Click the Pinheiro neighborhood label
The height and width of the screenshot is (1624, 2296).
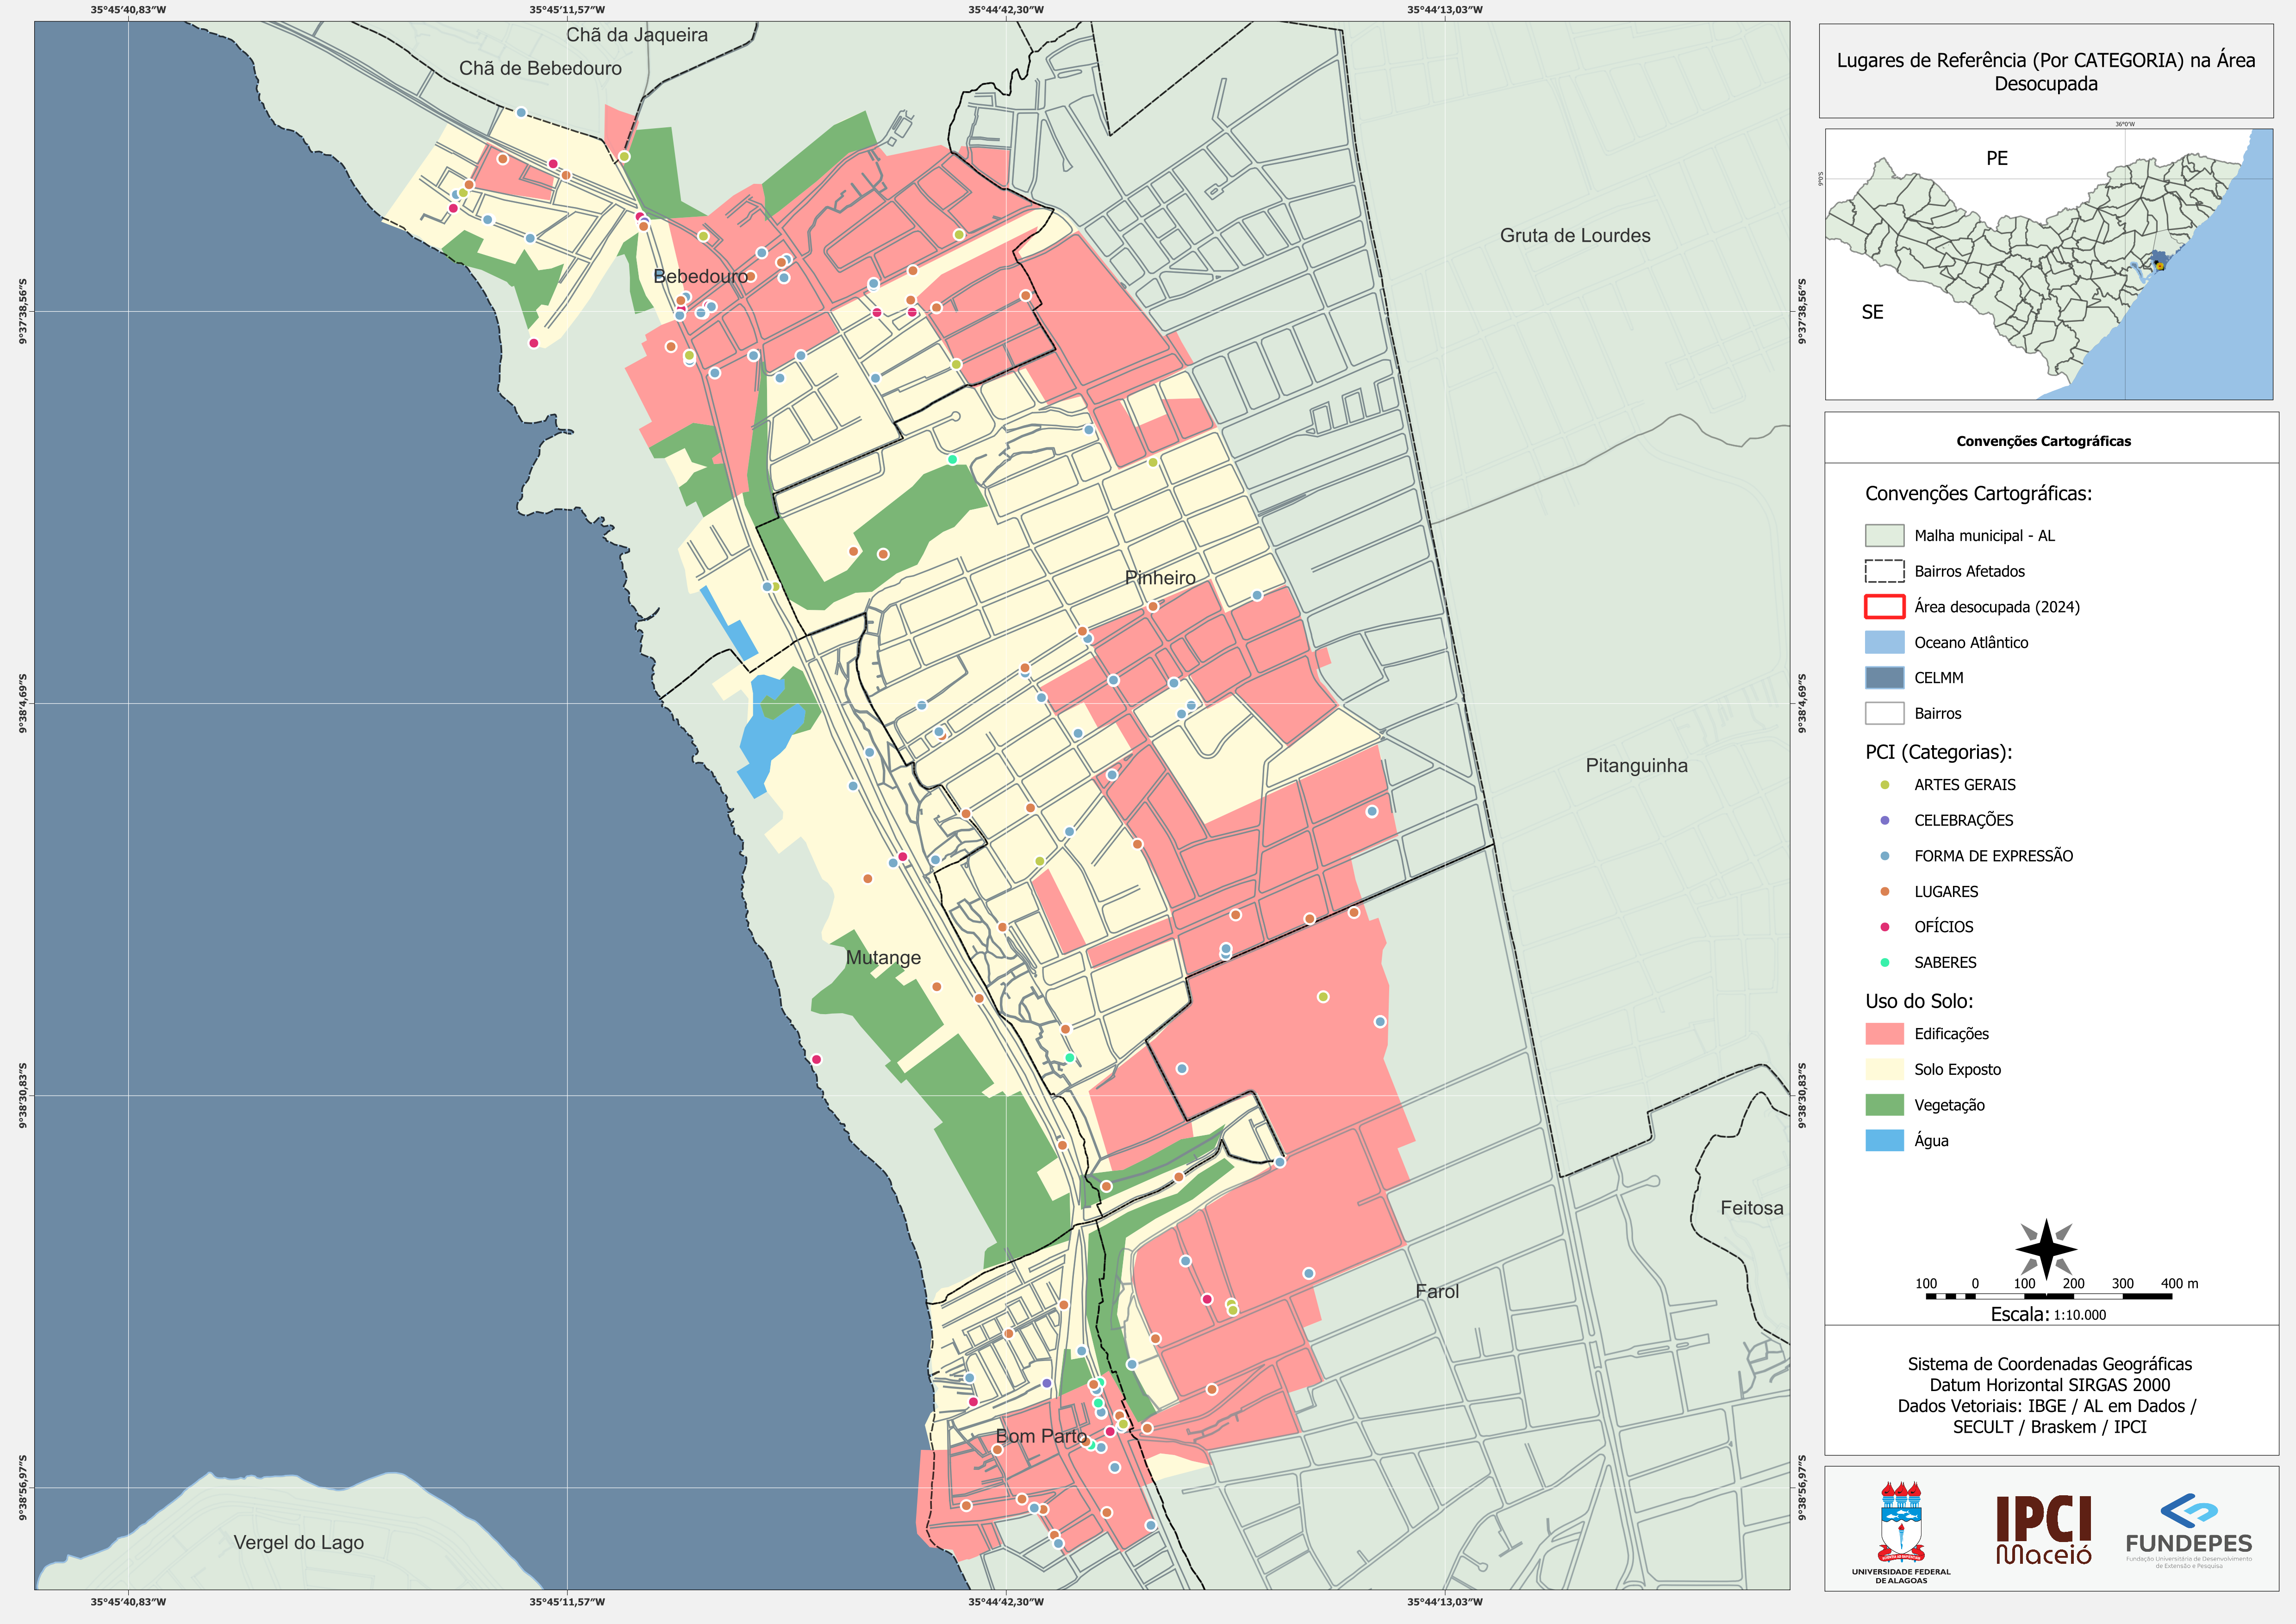pos(1160,578)
